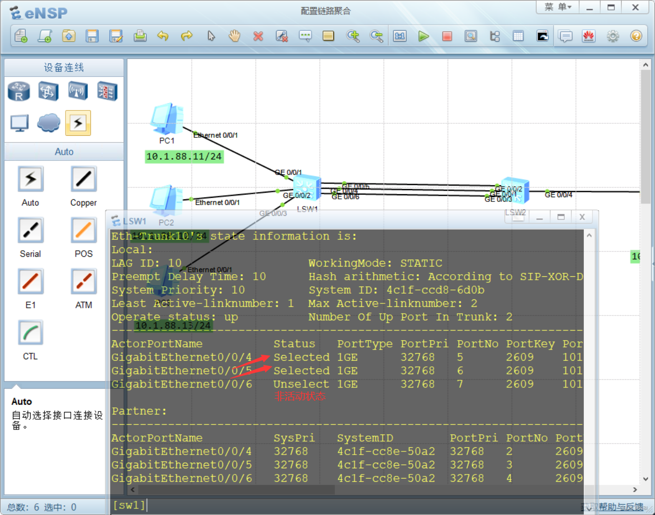Select the PC terminal category icon
Image resolution: width=655 pixels, height=515 pixels.
(19, 123)
